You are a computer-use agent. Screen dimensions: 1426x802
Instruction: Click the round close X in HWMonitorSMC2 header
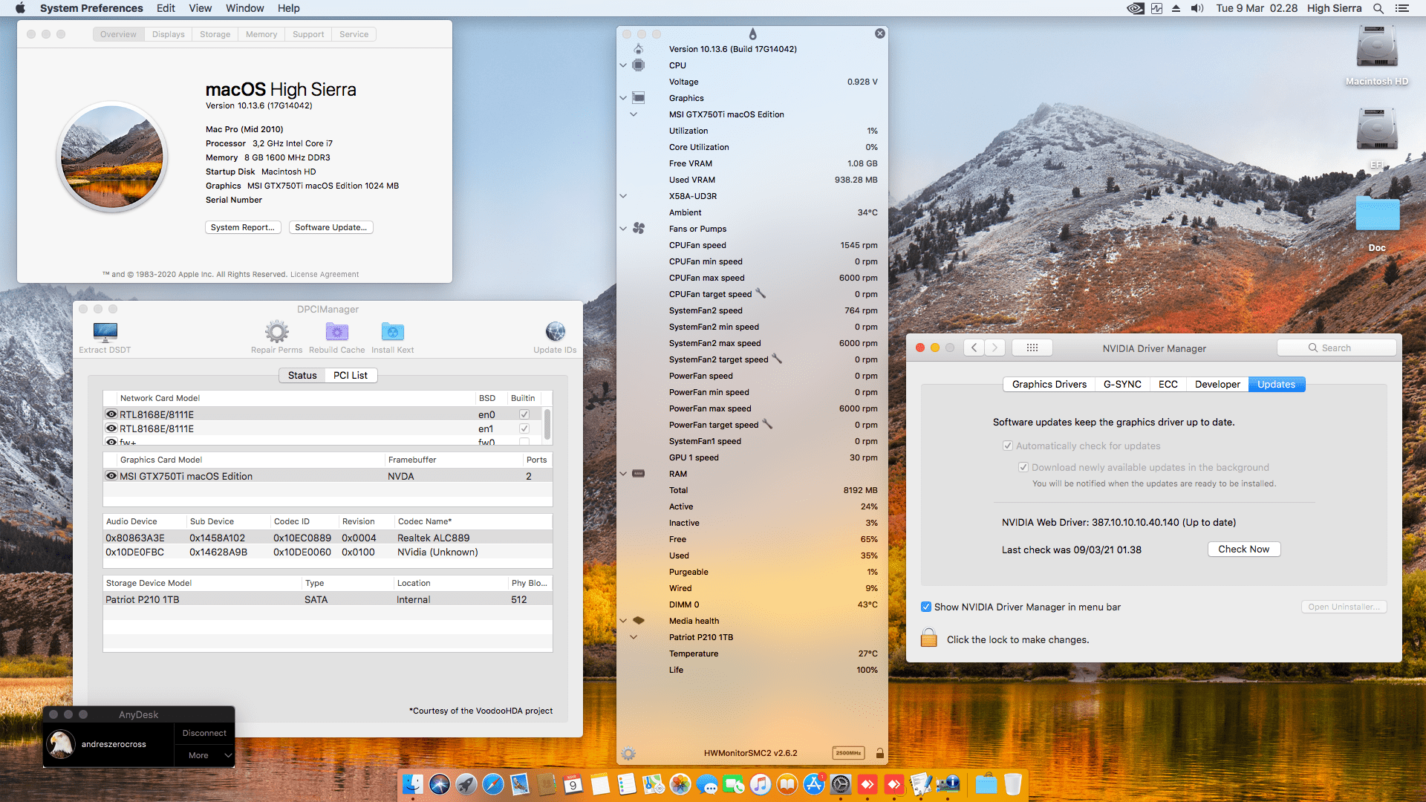[879, 33]
